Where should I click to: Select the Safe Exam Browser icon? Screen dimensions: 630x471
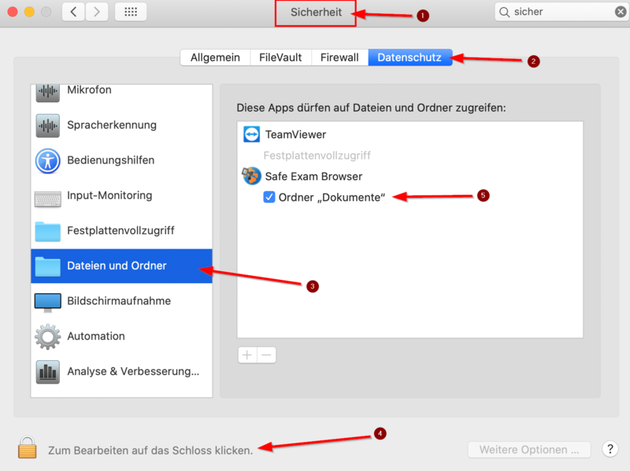pos(250,176)
